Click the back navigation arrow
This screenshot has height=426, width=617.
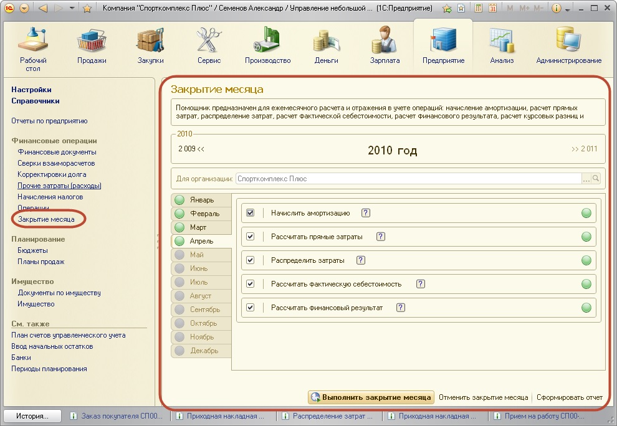tap(43, 9)
